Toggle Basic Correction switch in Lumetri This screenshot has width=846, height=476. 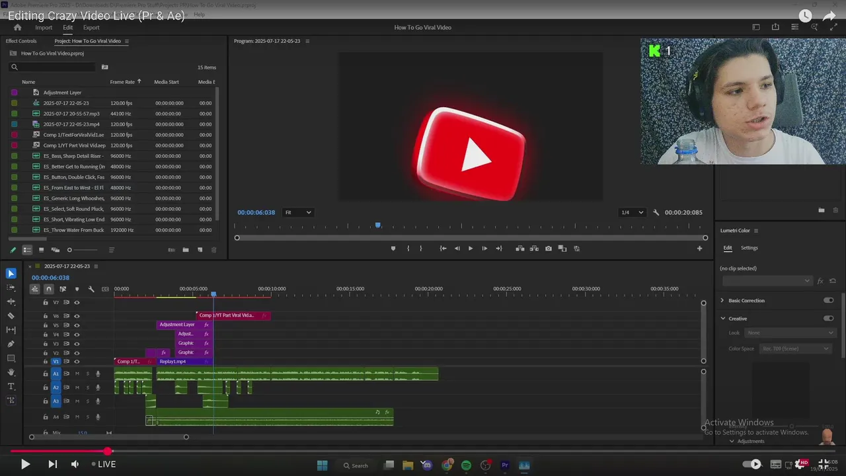pyautogui.click(x=828, y=300)
